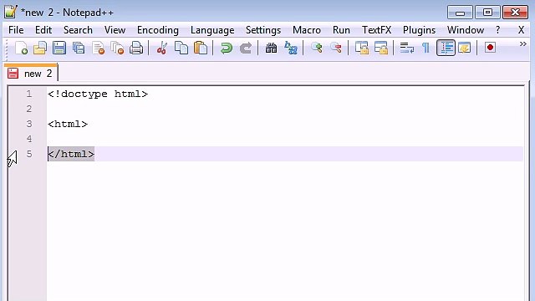Open the Search menu
Viewport: 535px width, 301px height.
coord(78,30)
